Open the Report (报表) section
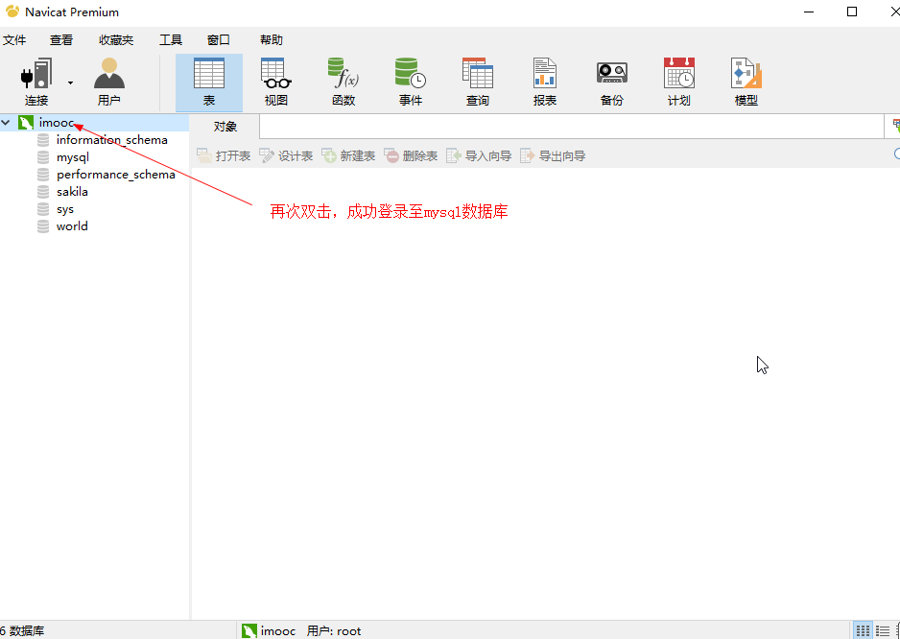Screen dimensions: 900x639 click(x=545, y=83)
